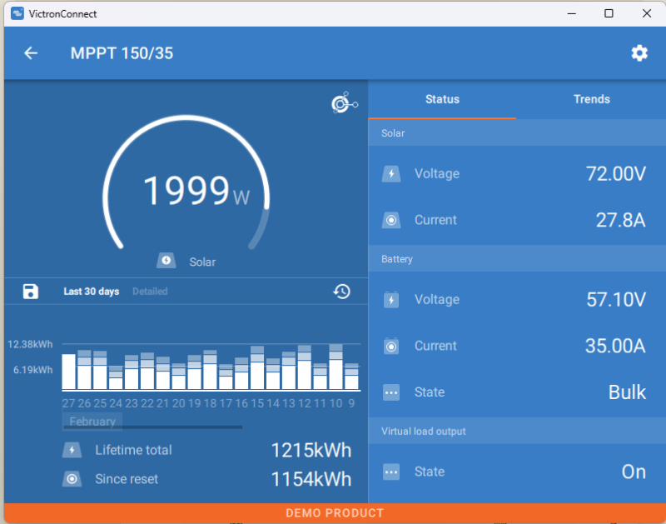Minimize the VictronConnect window
The height and width of the screenshot is (524, 666).
[572, 13]
